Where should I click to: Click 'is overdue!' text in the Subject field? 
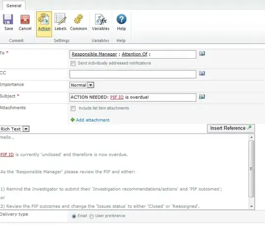(x=137, y=97)
